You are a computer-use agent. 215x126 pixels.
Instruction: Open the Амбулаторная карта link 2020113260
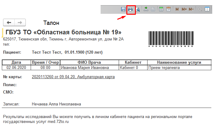click(x=73, y=77)
